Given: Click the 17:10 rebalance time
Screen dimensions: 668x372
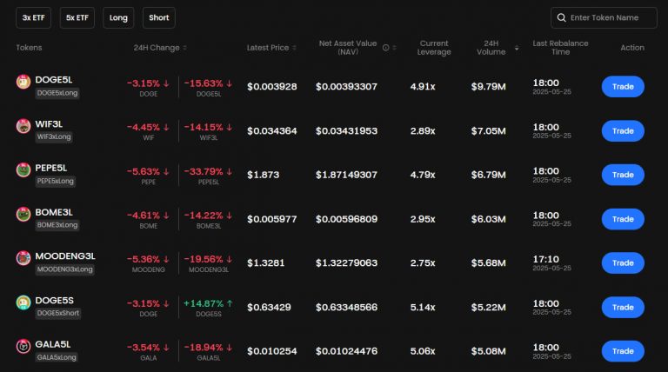Looking at the screenshot, I should (x=545, y=259).
